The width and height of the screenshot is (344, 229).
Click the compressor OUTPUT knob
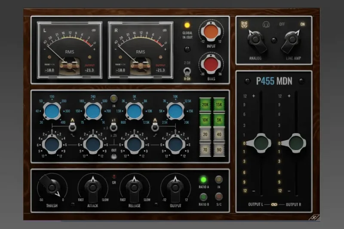click(175, 188)
